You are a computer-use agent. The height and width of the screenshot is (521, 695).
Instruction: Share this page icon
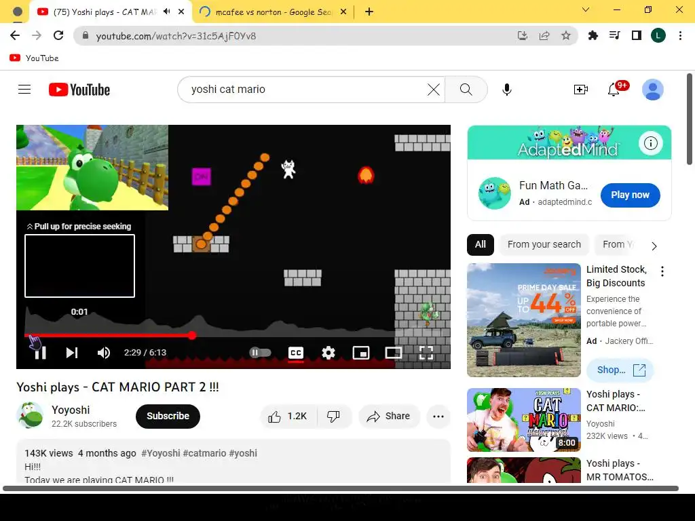coord(544,35)
